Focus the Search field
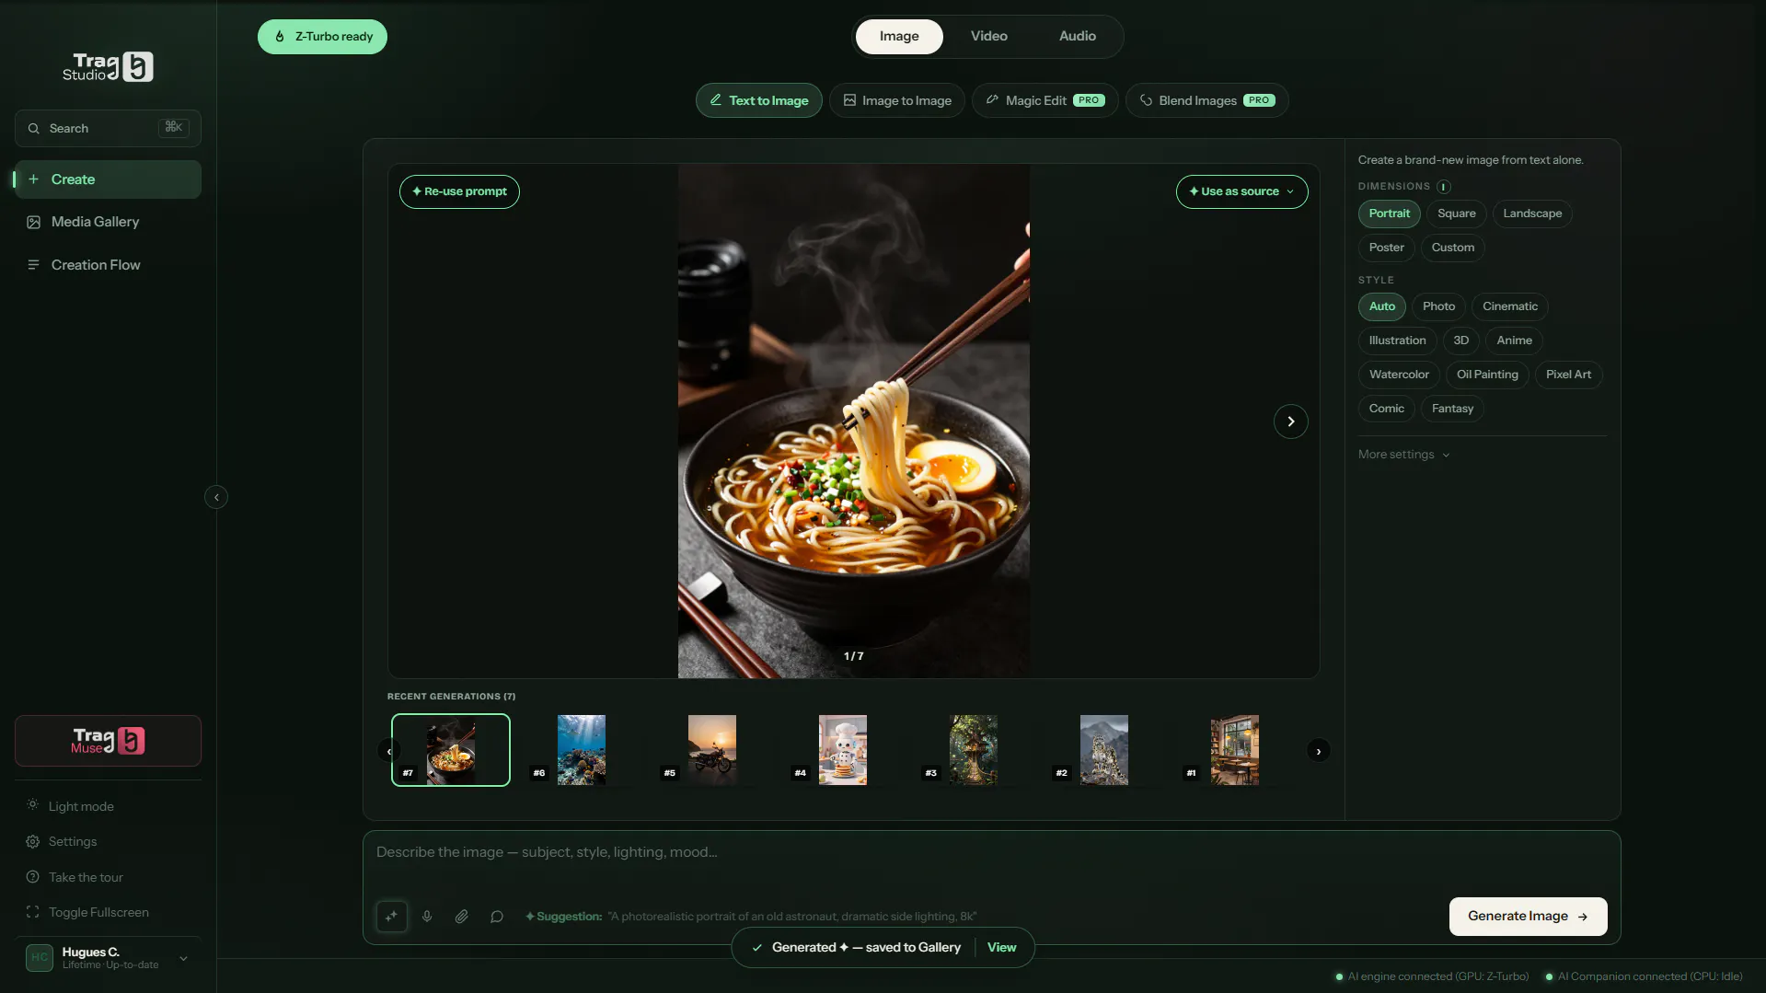The width and height of the screenshot is (1766, 993). 108,129
